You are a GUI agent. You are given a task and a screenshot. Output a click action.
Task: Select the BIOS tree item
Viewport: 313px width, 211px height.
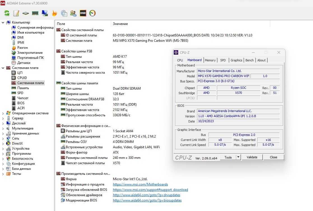coord(18,103)
